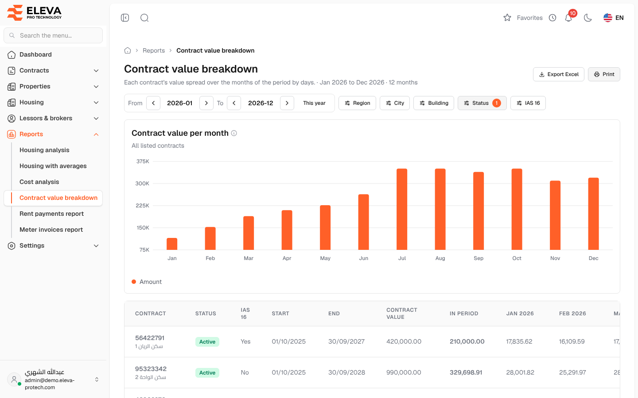638x398 pixels.
Task: Click the Reports sidebar icon
Action: [x=12, y=134]
